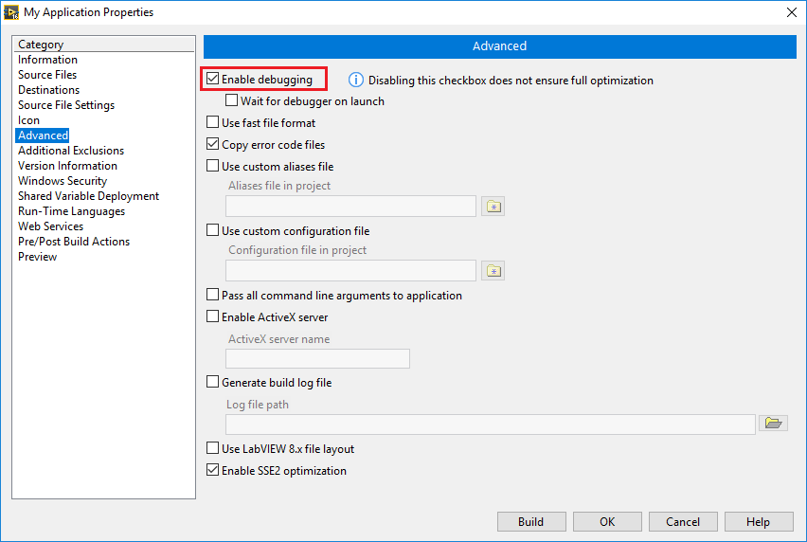Disable Enable SSE2 optimization checkbox
Image resolution: width=807 pixels, height=542 pixels.
pyautogui.click(x=213, y=471)
